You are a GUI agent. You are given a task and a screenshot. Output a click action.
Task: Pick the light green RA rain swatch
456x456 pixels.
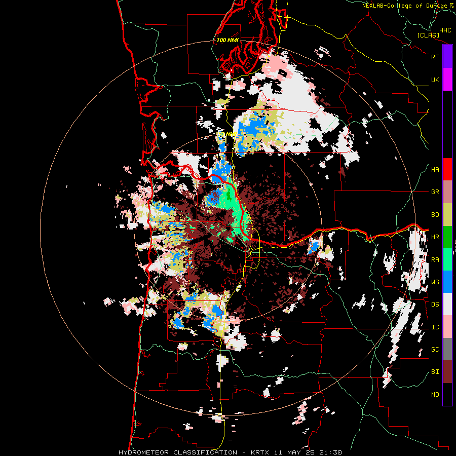(447, 259)
